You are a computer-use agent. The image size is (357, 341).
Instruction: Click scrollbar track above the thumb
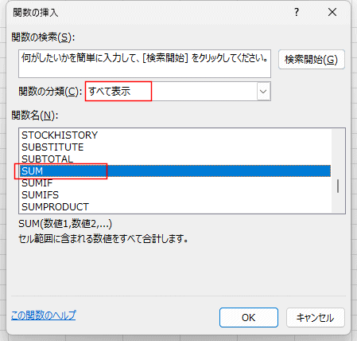(x=338, y=154)
